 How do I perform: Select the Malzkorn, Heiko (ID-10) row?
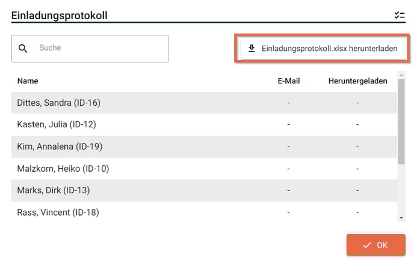pos(204,169)
